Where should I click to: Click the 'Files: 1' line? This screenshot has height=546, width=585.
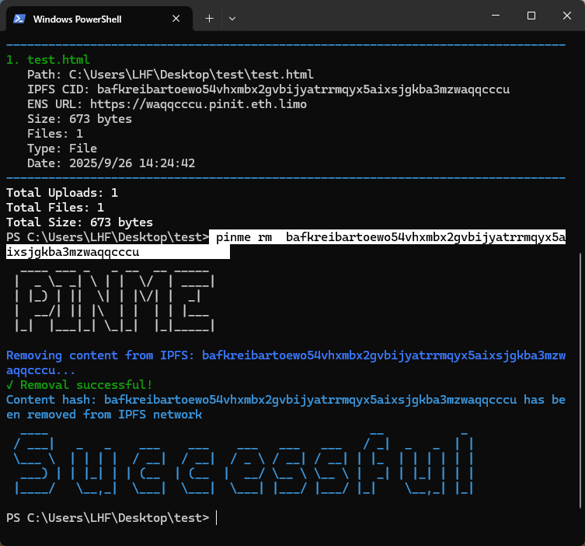55,134
